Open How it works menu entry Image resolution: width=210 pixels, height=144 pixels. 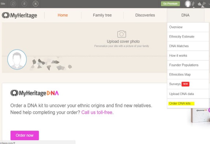click(x=188, y=56)
